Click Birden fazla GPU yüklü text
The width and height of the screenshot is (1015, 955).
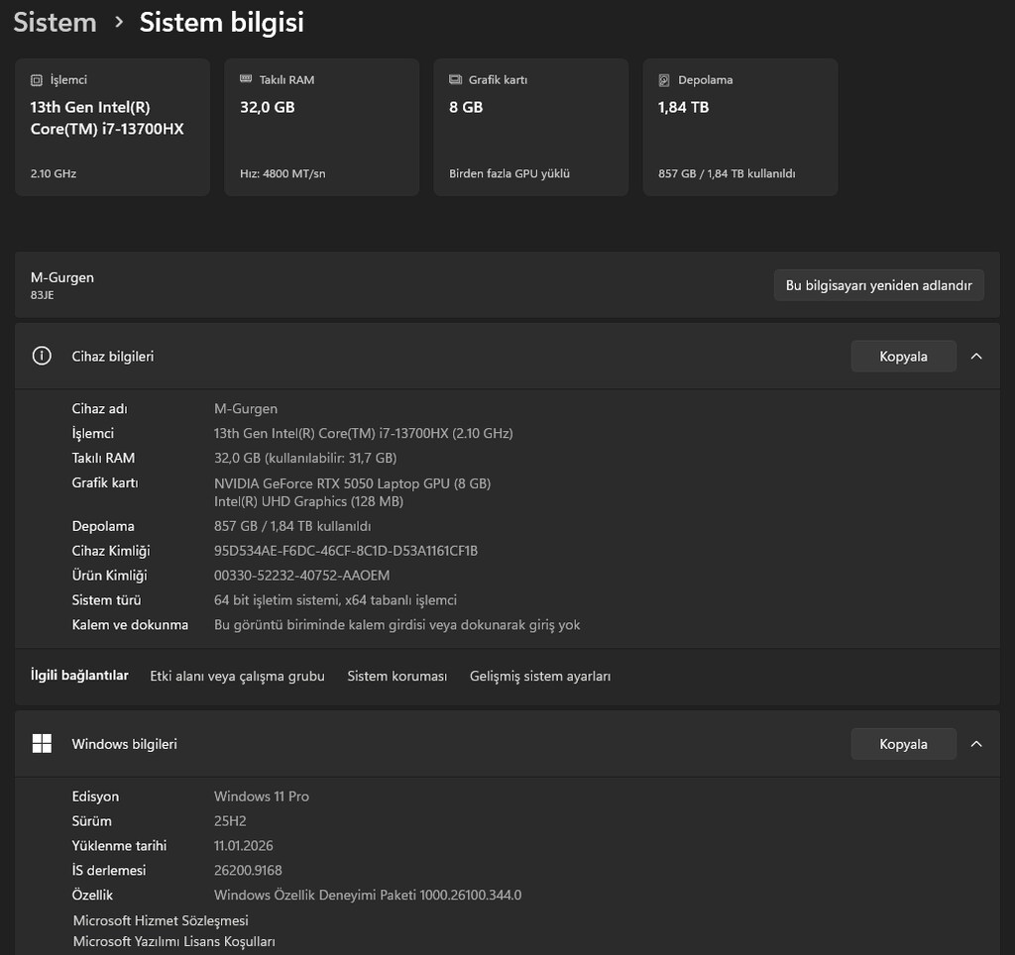(x=509, y=173)
